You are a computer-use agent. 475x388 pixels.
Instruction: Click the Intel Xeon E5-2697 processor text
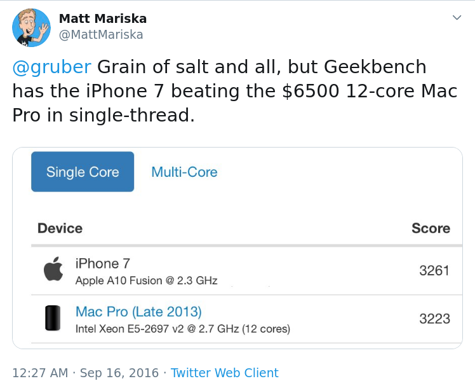(x=182, y=329)
